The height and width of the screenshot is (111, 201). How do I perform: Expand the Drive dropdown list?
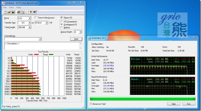(x=29, y=18)
